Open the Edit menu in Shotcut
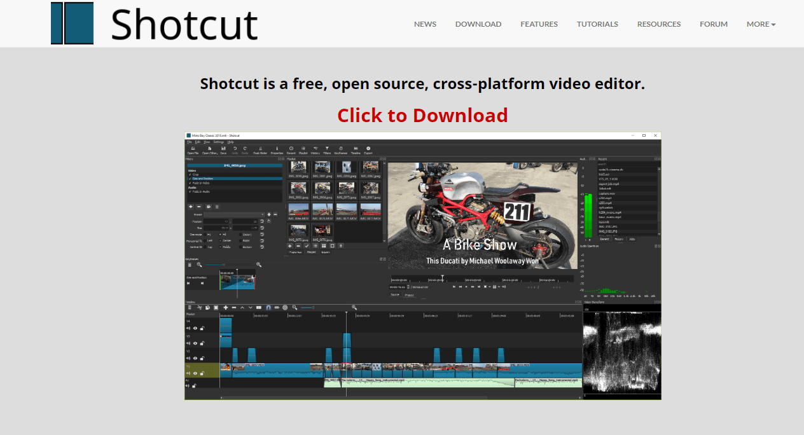Viewport: 804px width, 435px height. point(197,142)
